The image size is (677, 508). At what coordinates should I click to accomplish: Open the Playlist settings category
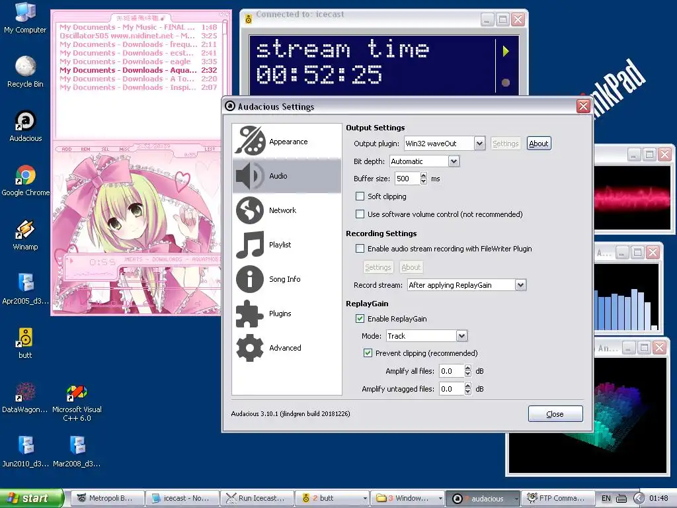287,245
